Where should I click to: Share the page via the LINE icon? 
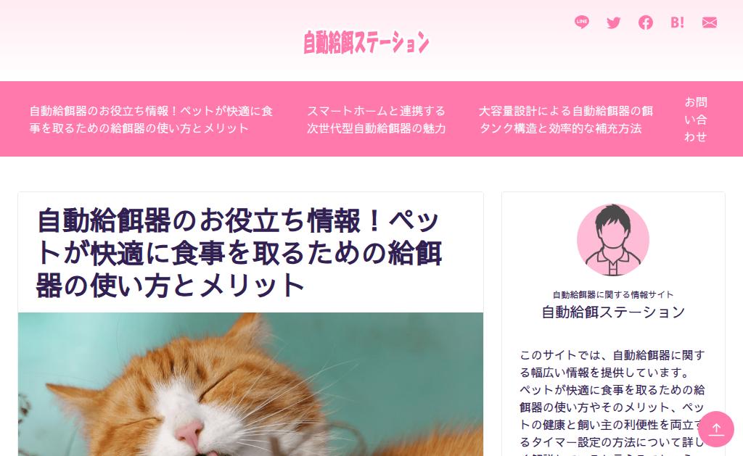click(x=581, y=22)
